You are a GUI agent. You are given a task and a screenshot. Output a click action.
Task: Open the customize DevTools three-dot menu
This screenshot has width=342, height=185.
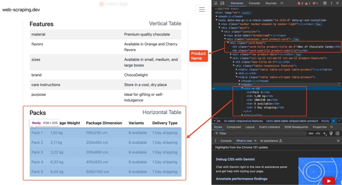click(331, 3)
